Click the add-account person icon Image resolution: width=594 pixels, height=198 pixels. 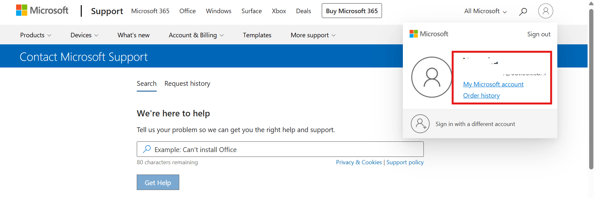click(x=420, y=124)
